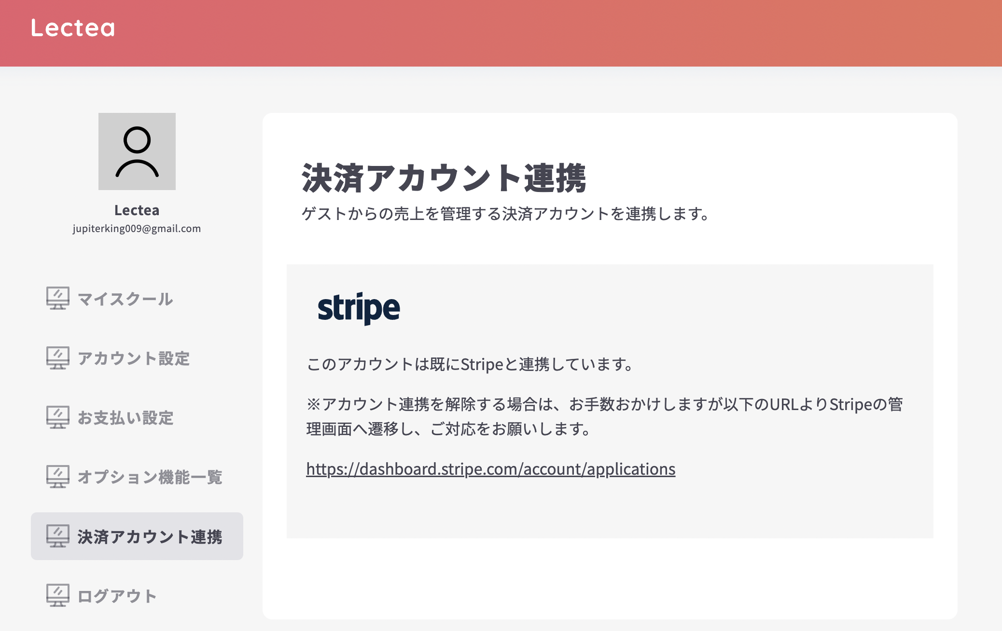Screen dimensions: 1002x631
Task: Click the monitor icon beside the 決済アカウント連携 menu item
Action: tap(58, 536)
